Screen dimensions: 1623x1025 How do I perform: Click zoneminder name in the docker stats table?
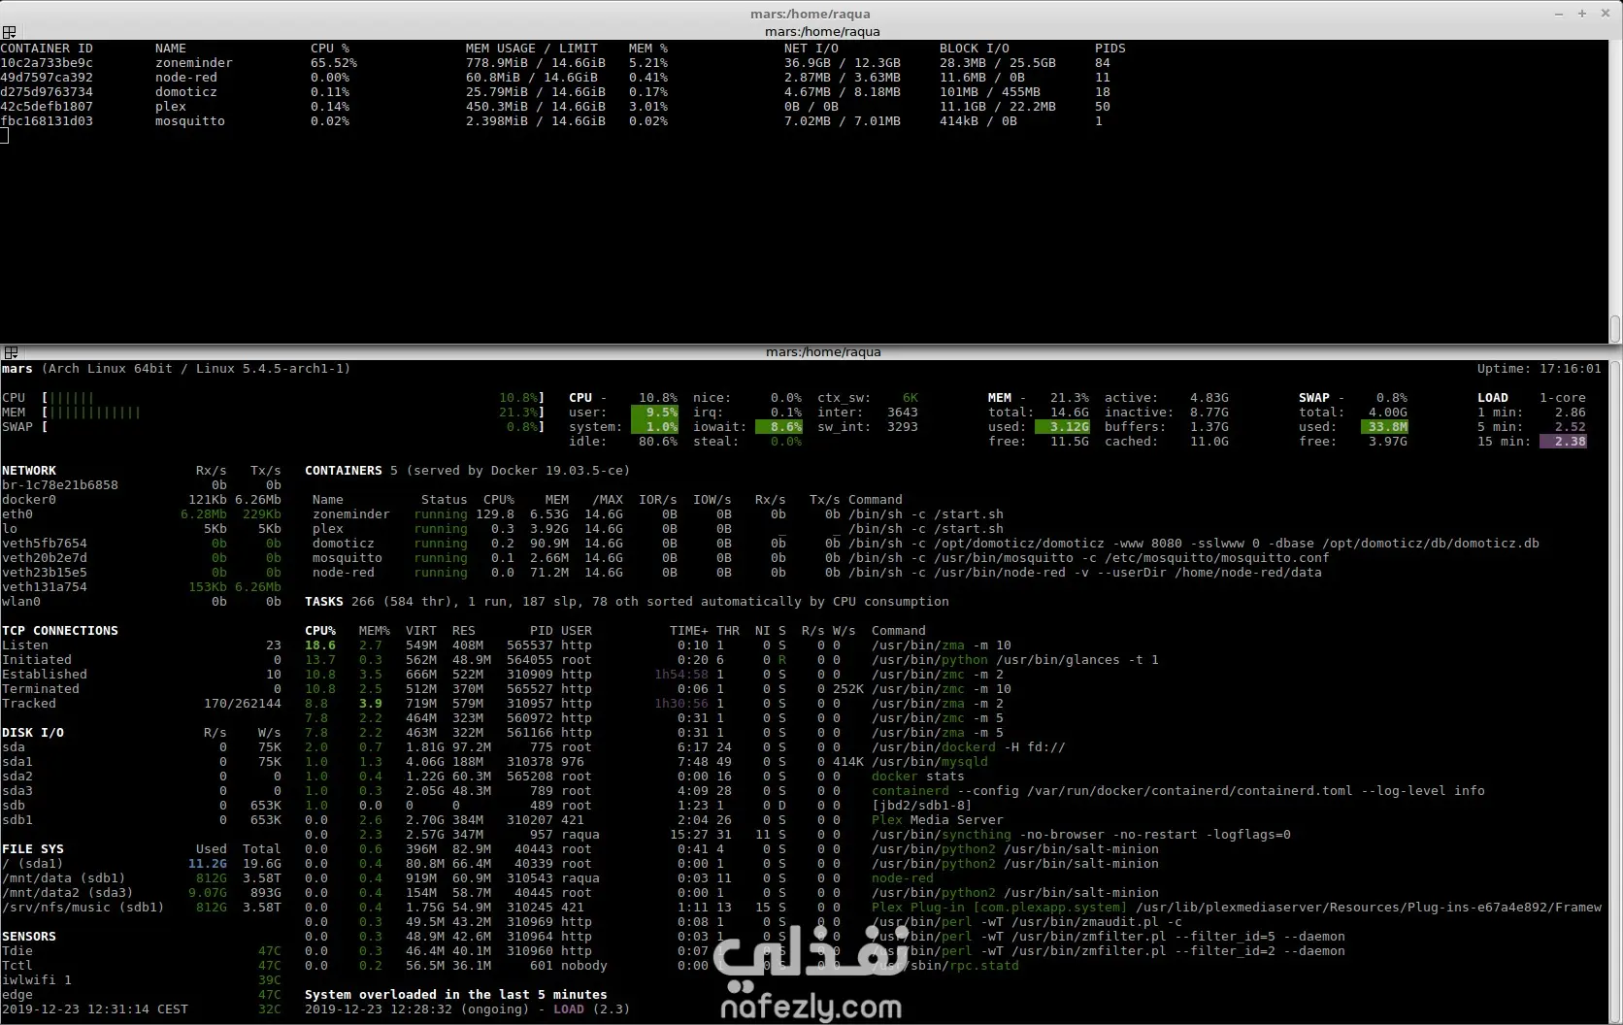tap(194, 63)
